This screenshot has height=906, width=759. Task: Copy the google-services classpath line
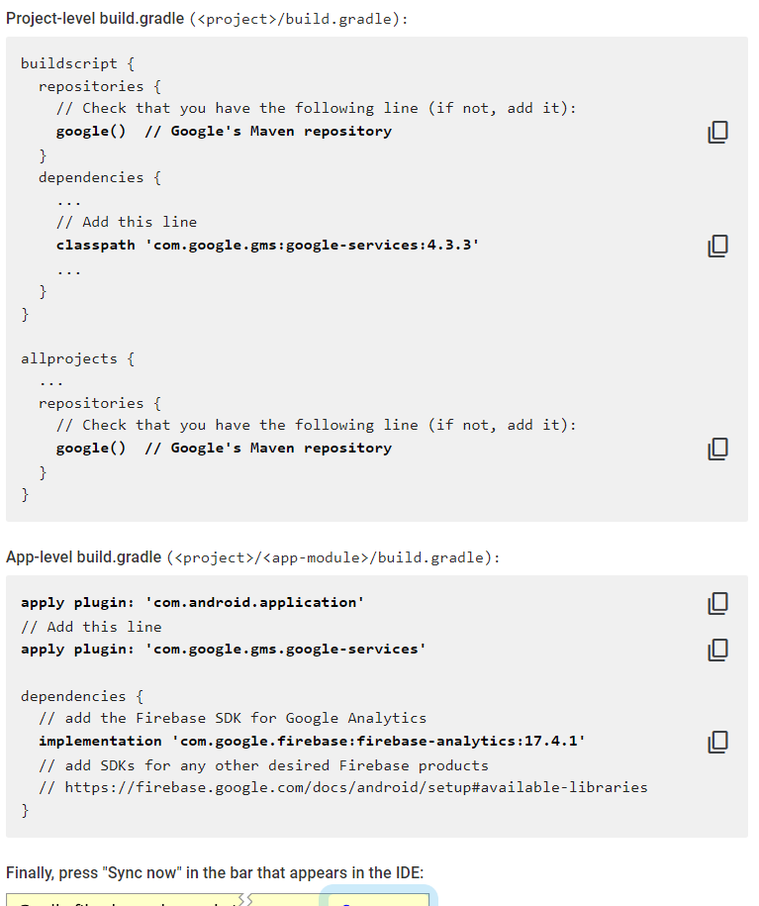718,246
